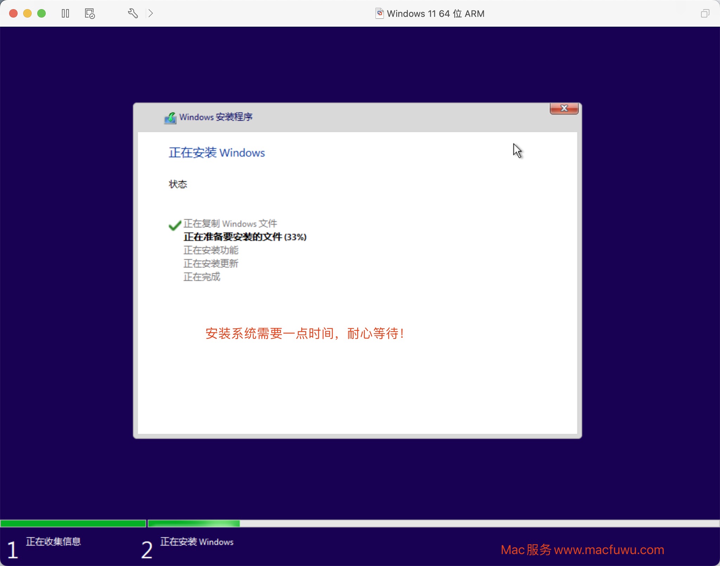Open the snapshot manager icon in the toolbar

click(90, 13)
